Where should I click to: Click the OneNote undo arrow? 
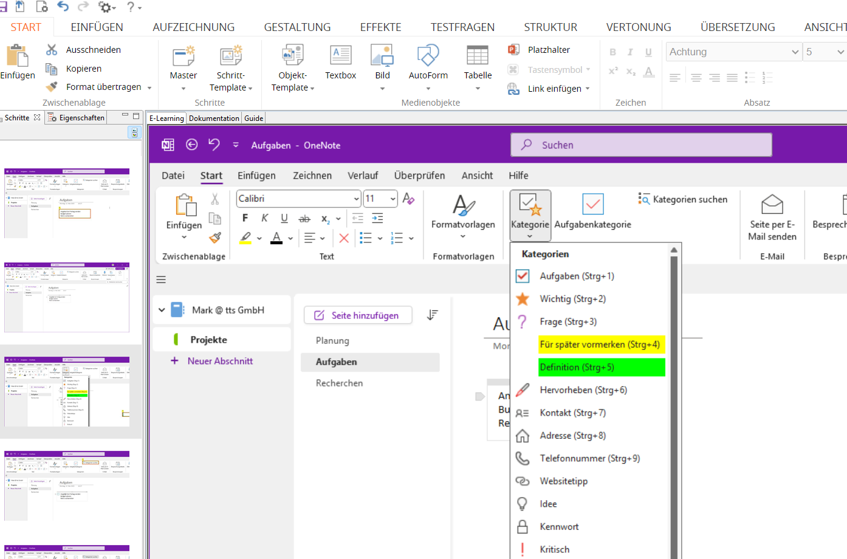pyautogui.click(x=214, y=145)
